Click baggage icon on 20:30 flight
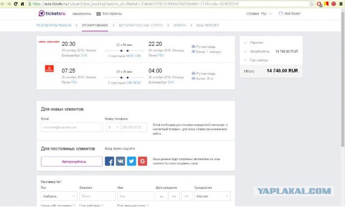This screenshot has width=345, height=207. tap(194, 51)
